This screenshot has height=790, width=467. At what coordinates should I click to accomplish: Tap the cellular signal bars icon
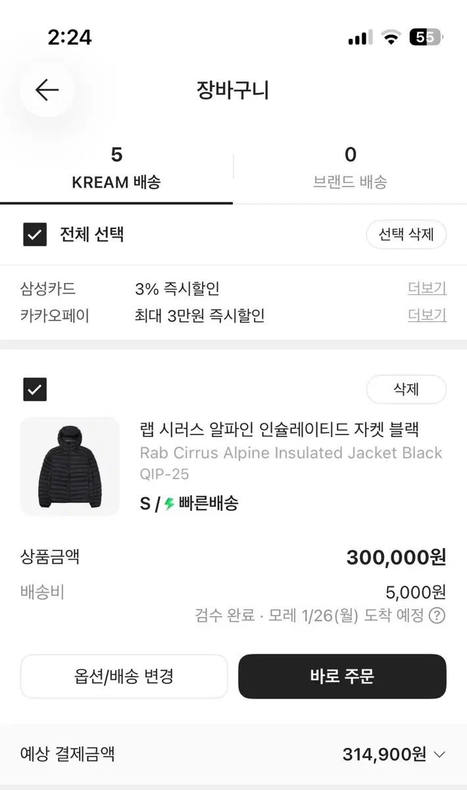click(360, 38)
